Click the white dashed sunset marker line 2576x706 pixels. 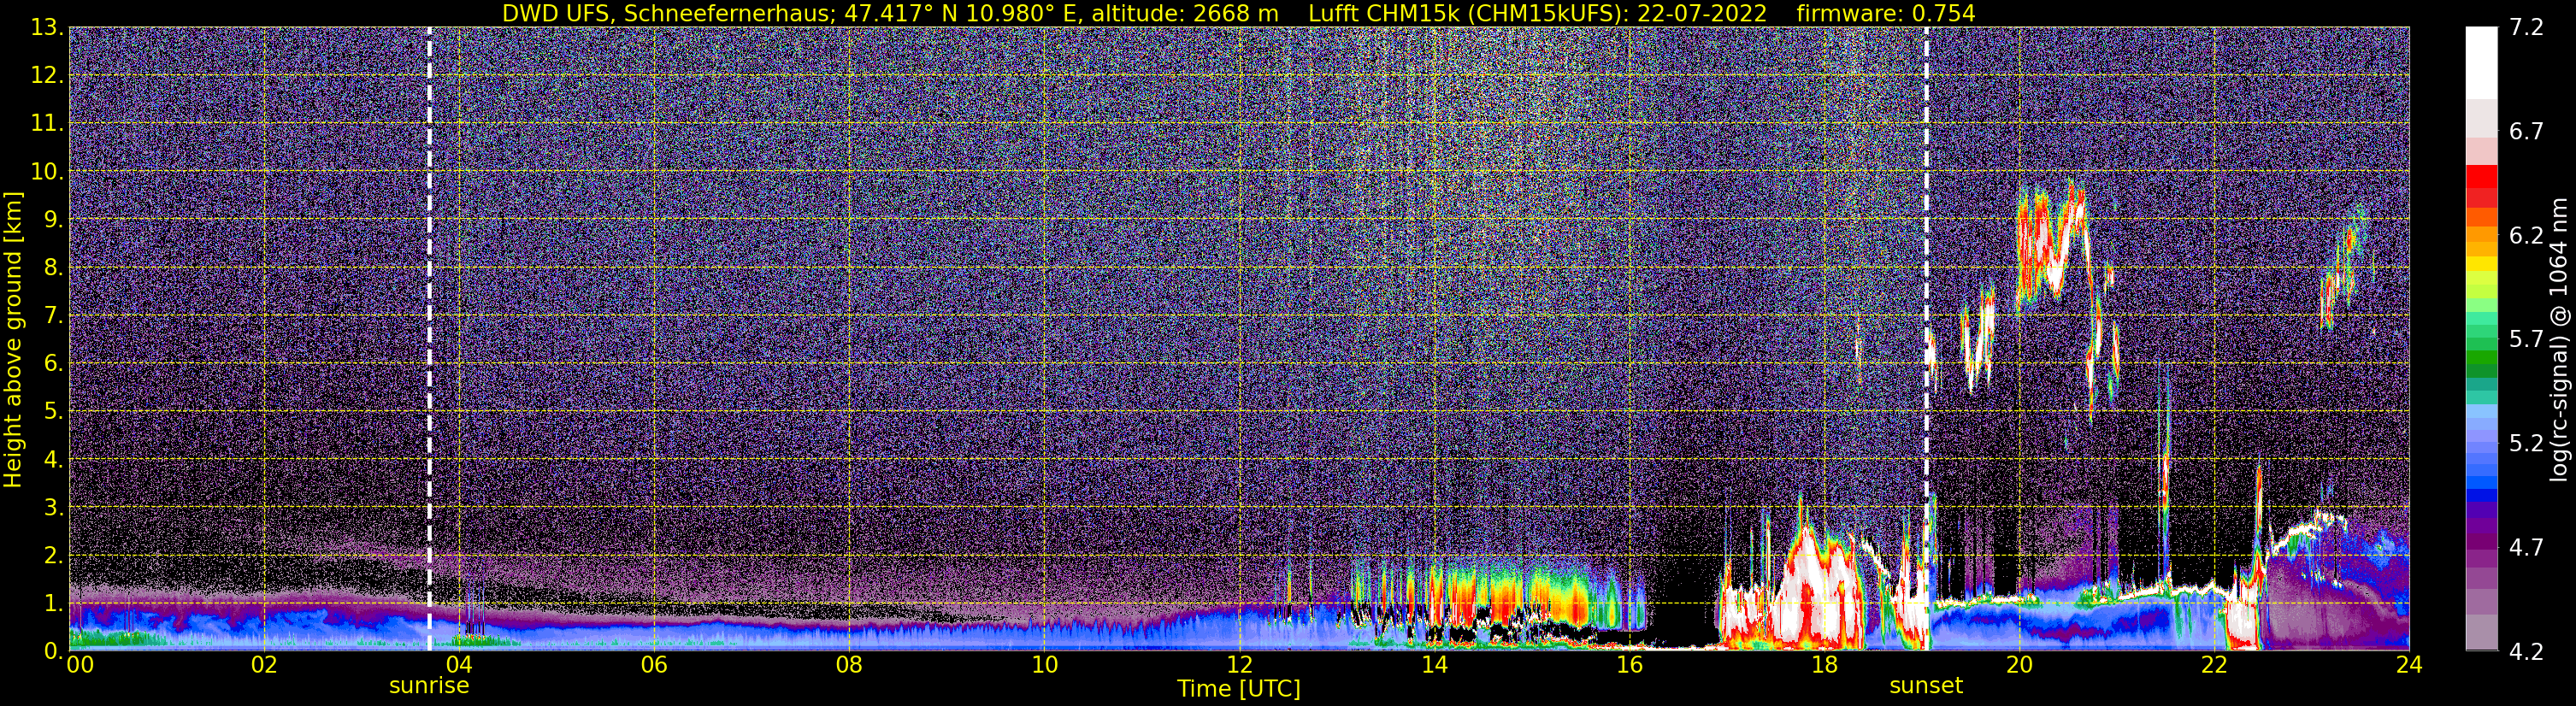coord(1926,339)
